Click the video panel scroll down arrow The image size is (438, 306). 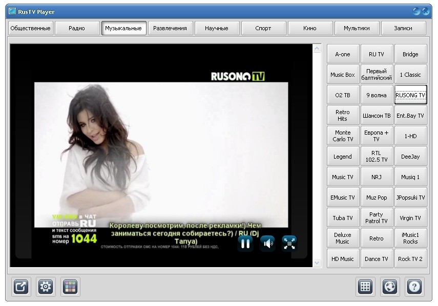click(317, 263)
